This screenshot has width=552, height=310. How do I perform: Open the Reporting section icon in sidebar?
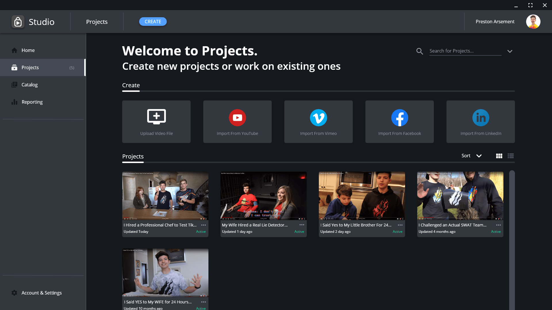(x=14, y=102)
